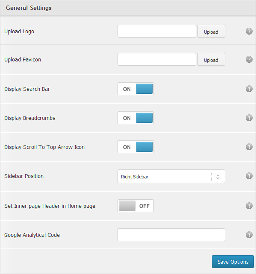Click Upload button for favicon
Screen dimensions: 256x274
211,59
